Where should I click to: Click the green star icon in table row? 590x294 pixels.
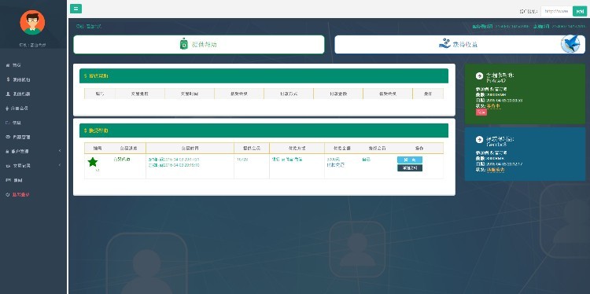point(93,162)
